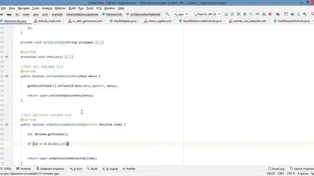Viewport: 314px width, 176px height.
Task: Collapse the onCreateOptionsMenu method
Action: click(13, 76)
